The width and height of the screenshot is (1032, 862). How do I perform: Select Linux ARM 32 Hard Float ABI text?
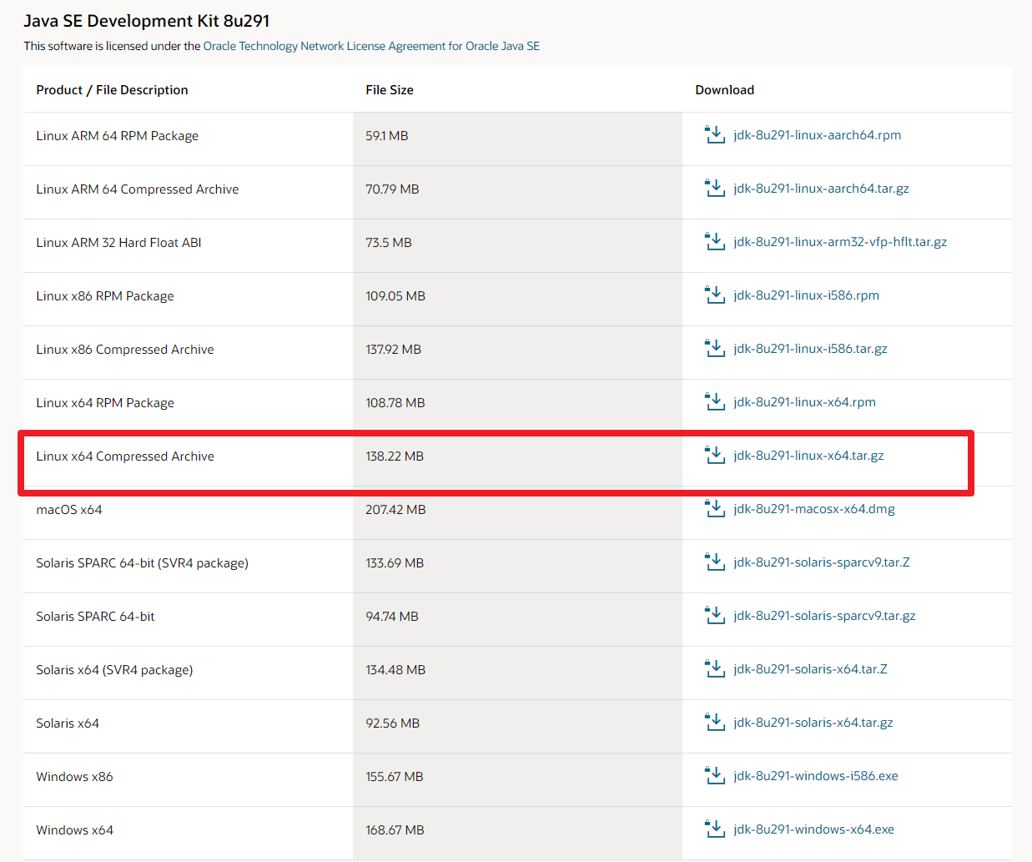pyautogui.click(x=118, y=243)
